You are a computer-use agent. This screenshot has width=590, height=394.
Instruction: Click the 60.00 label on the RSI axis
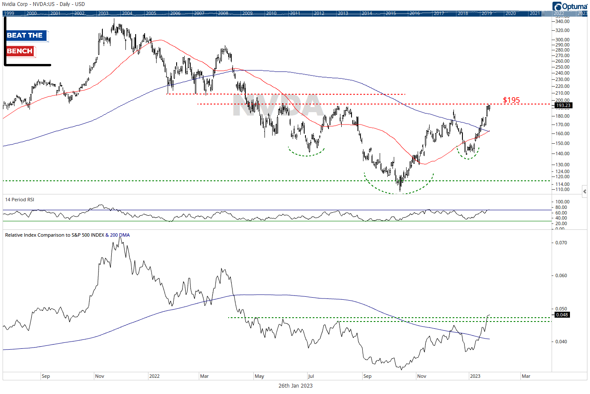pyautogui.click(x=561, y=213)
